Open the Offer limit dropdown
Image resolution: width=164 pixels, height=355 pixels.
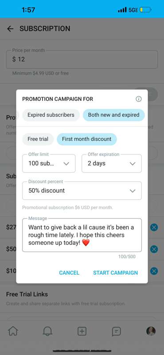[x=49, y=163]
